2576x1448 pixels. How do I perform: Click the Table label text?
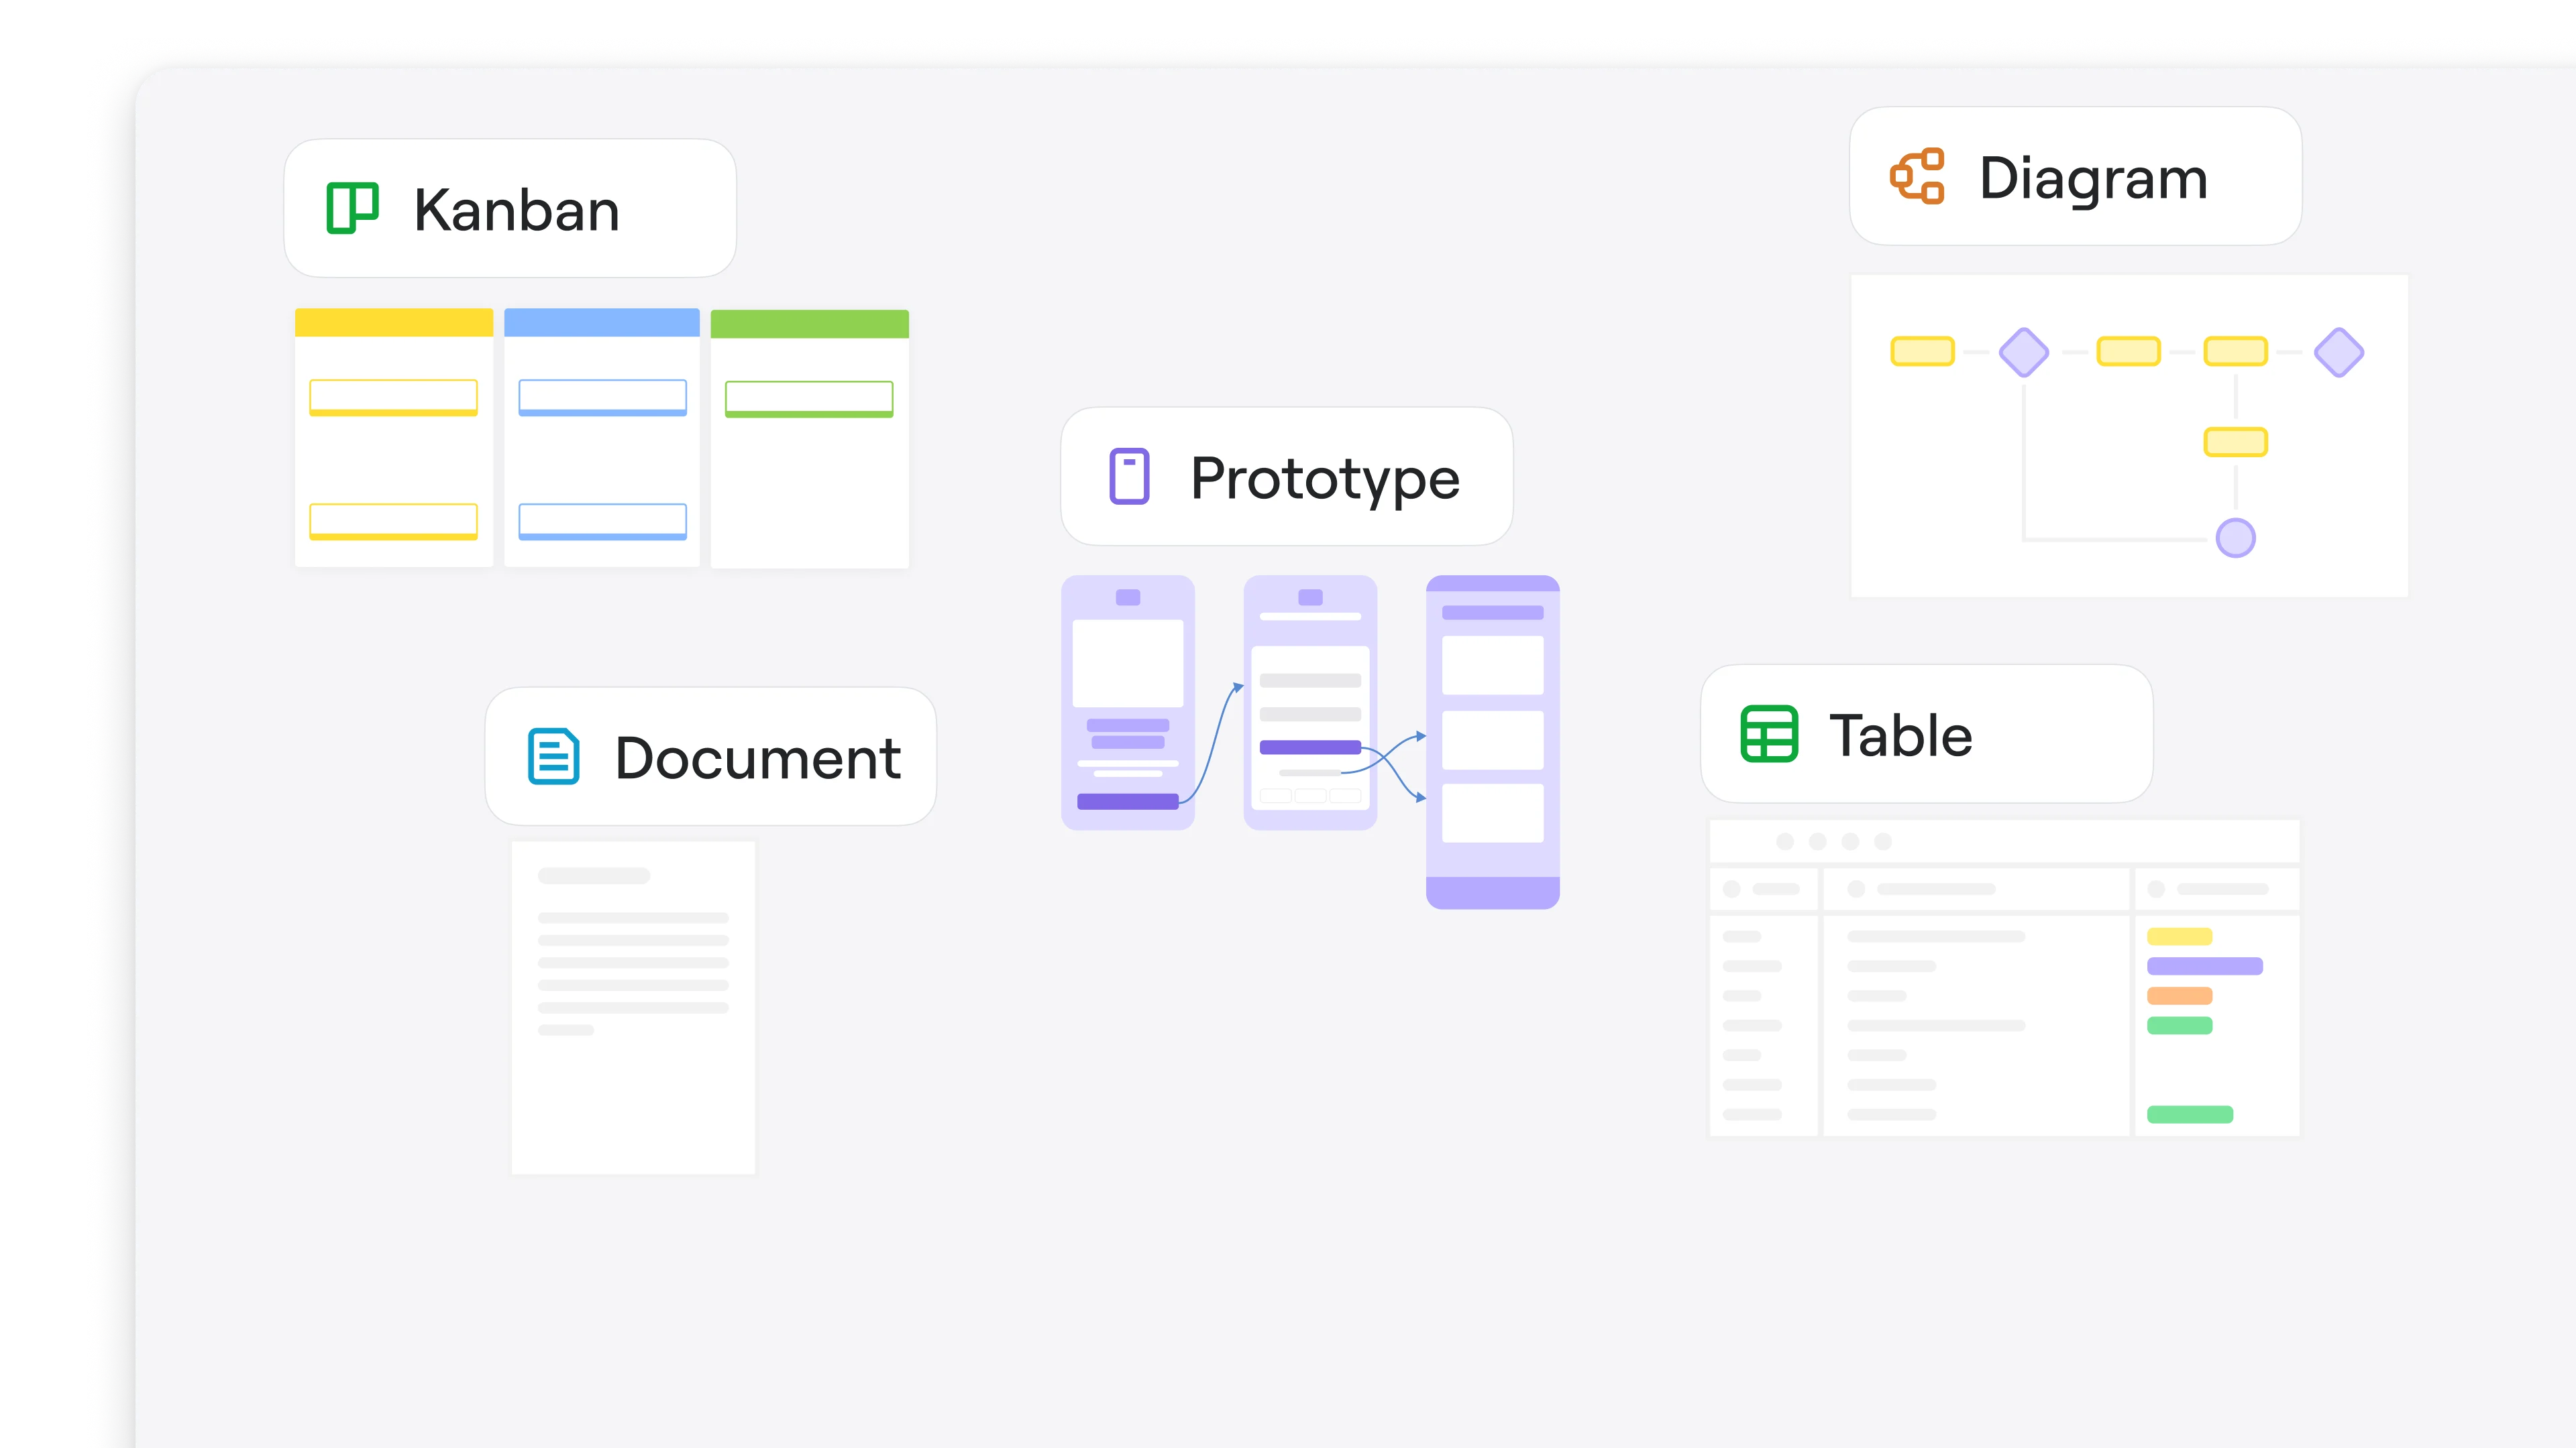[1900, 735]
